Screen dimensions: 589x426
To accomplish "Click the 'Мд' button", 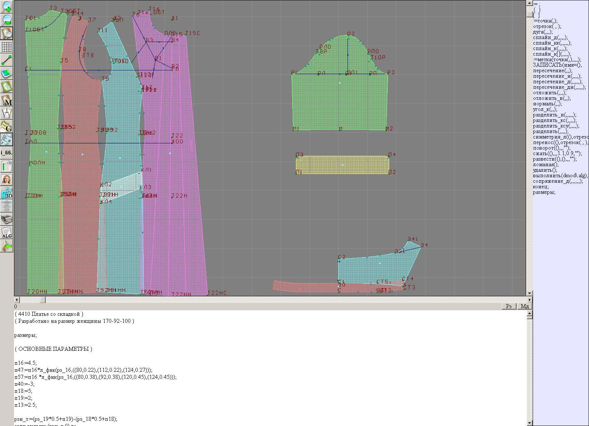I will [525, 306].
